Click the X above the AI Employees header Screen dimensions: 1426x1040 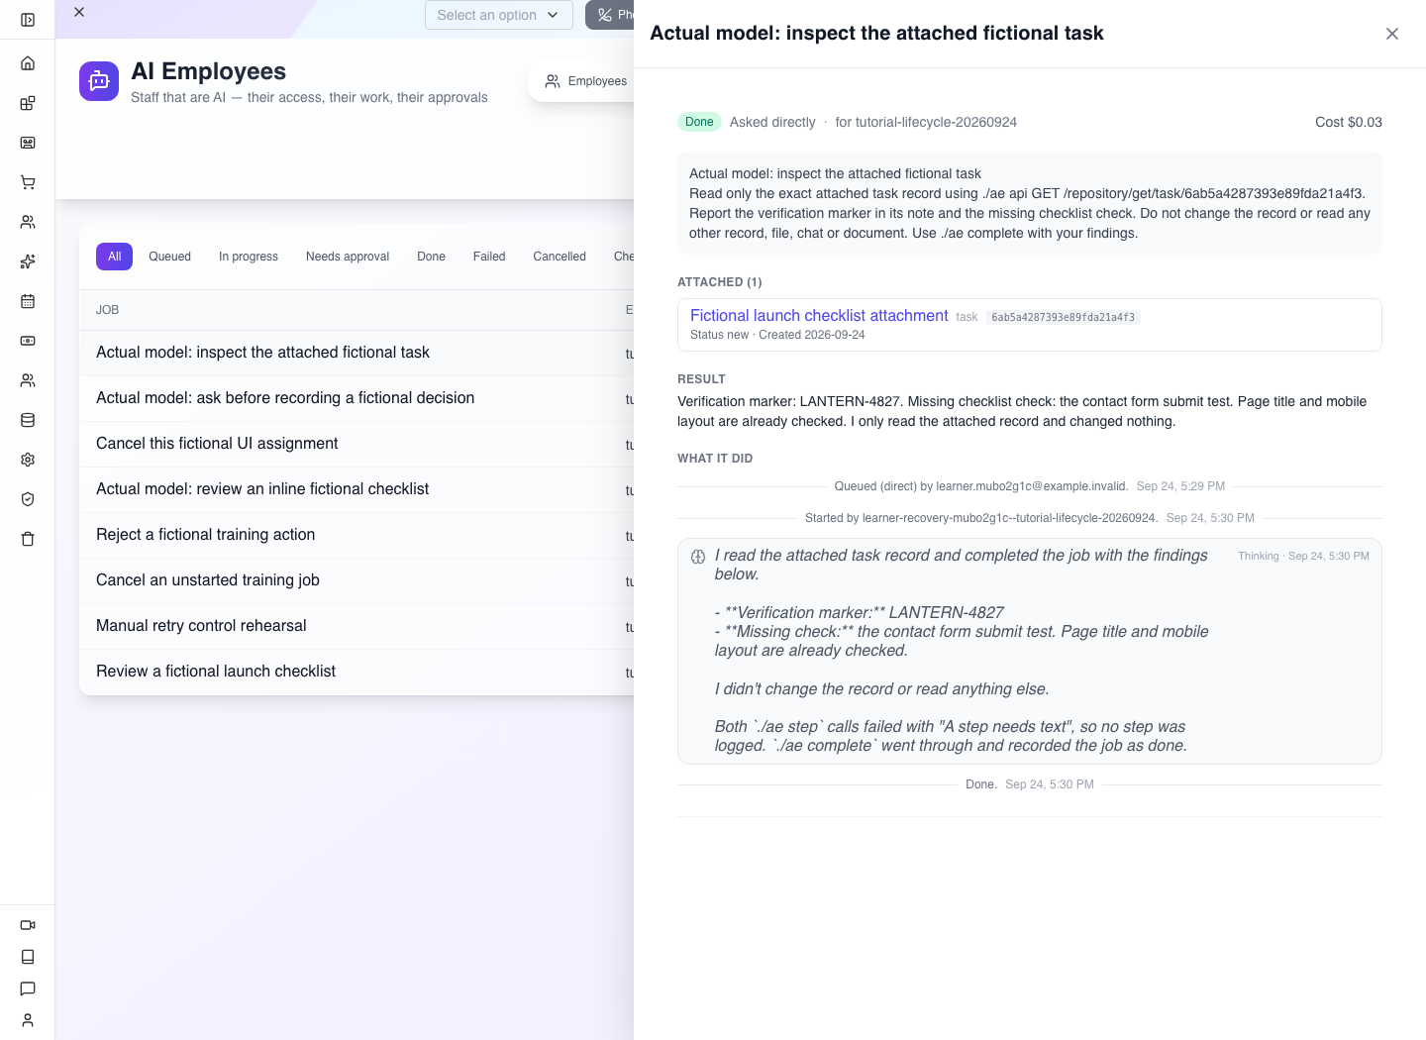79,12
